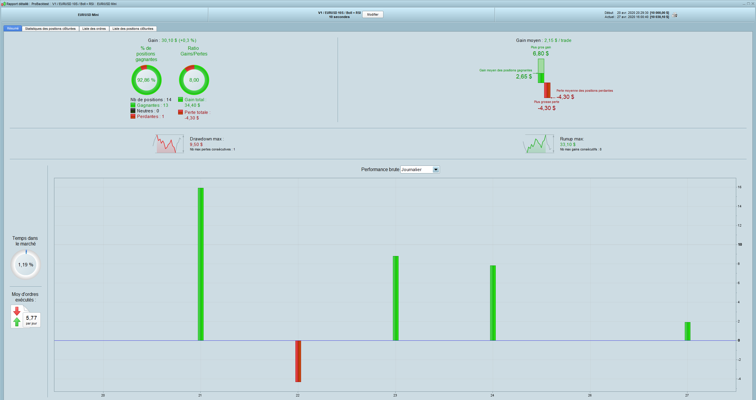The image size is (756, 400).
Task: Click the Temps dans le marché gauge
Action: pos(26,265)
